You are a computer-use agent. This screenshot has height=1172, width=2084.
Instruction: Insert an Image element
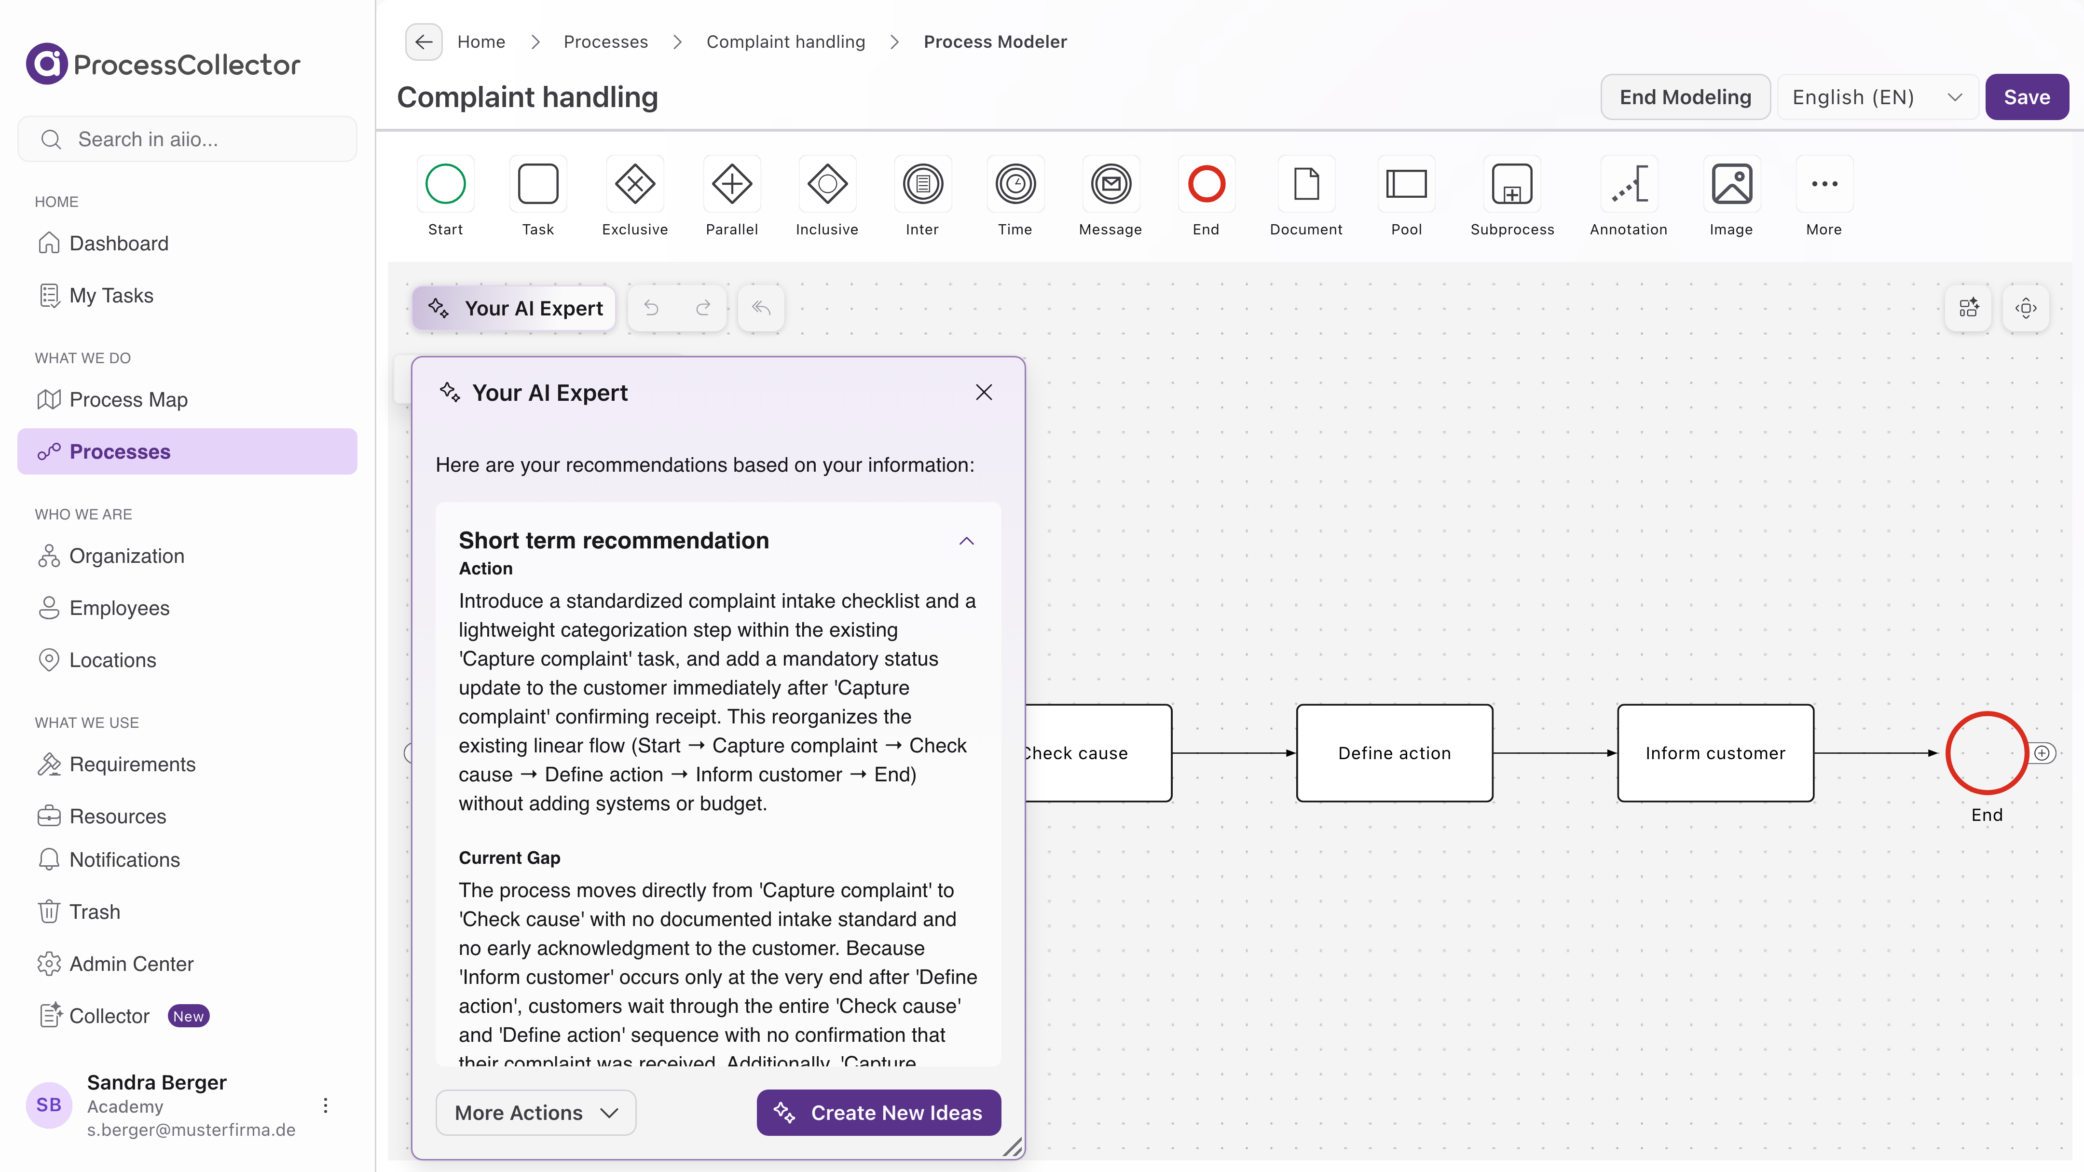pos(1731,184)
